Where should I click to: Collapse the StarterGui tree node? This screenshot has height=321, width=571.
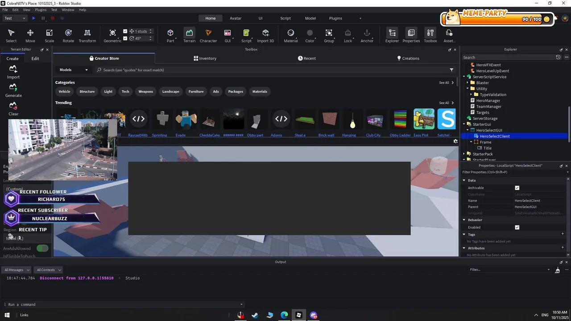(464, 124)
